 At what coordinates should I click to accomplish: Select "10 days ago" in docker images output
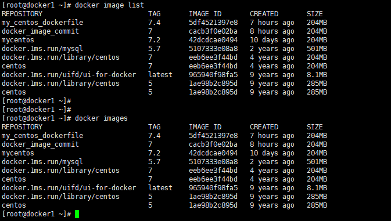272,153
